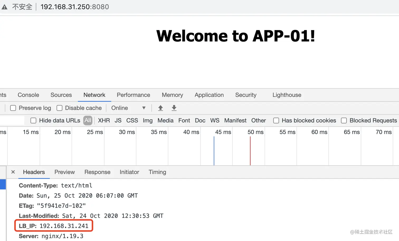Filter requests by XHR

point(104,120)
